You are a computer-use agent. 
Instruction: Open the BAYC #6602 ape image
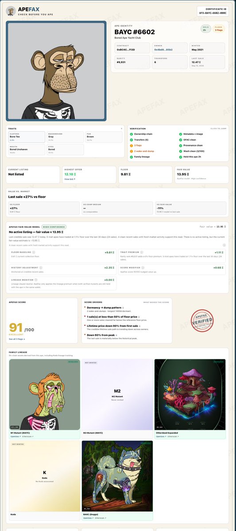point(56,71)
